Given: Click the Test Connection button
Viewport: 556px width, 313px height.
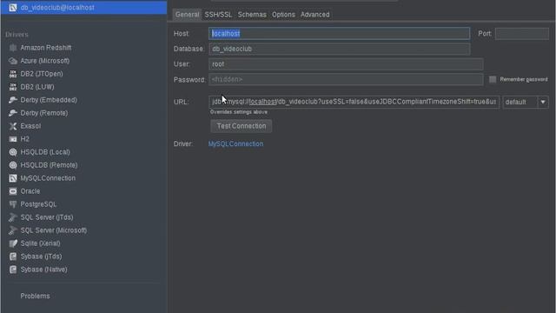Looking at the screenshot, I should 242,126.
